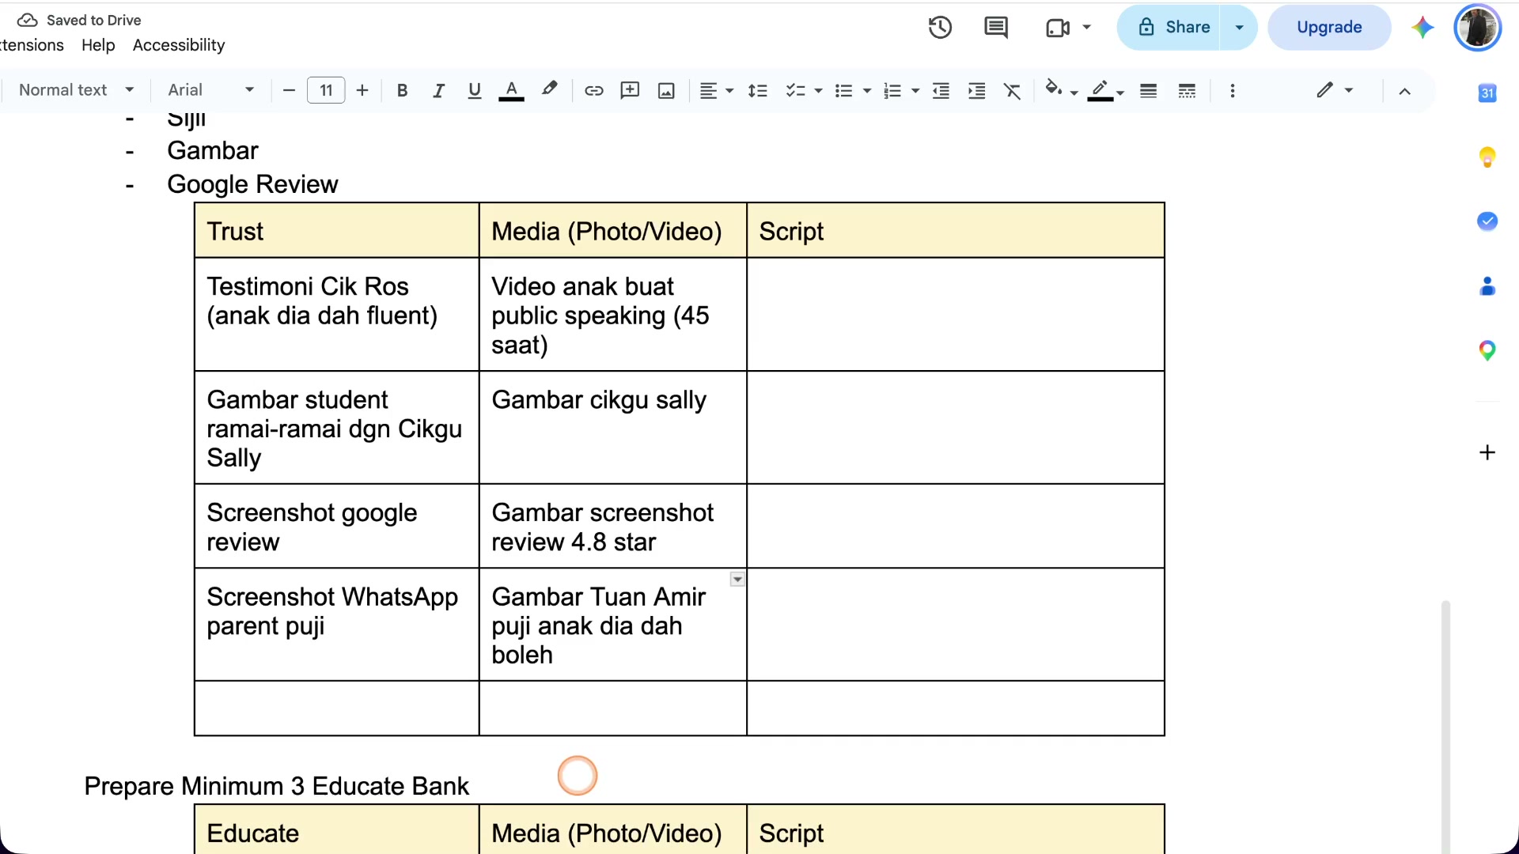Toggle underline formatting
The height and width of the screenshot is (854, 1519).
coord(475,91)
